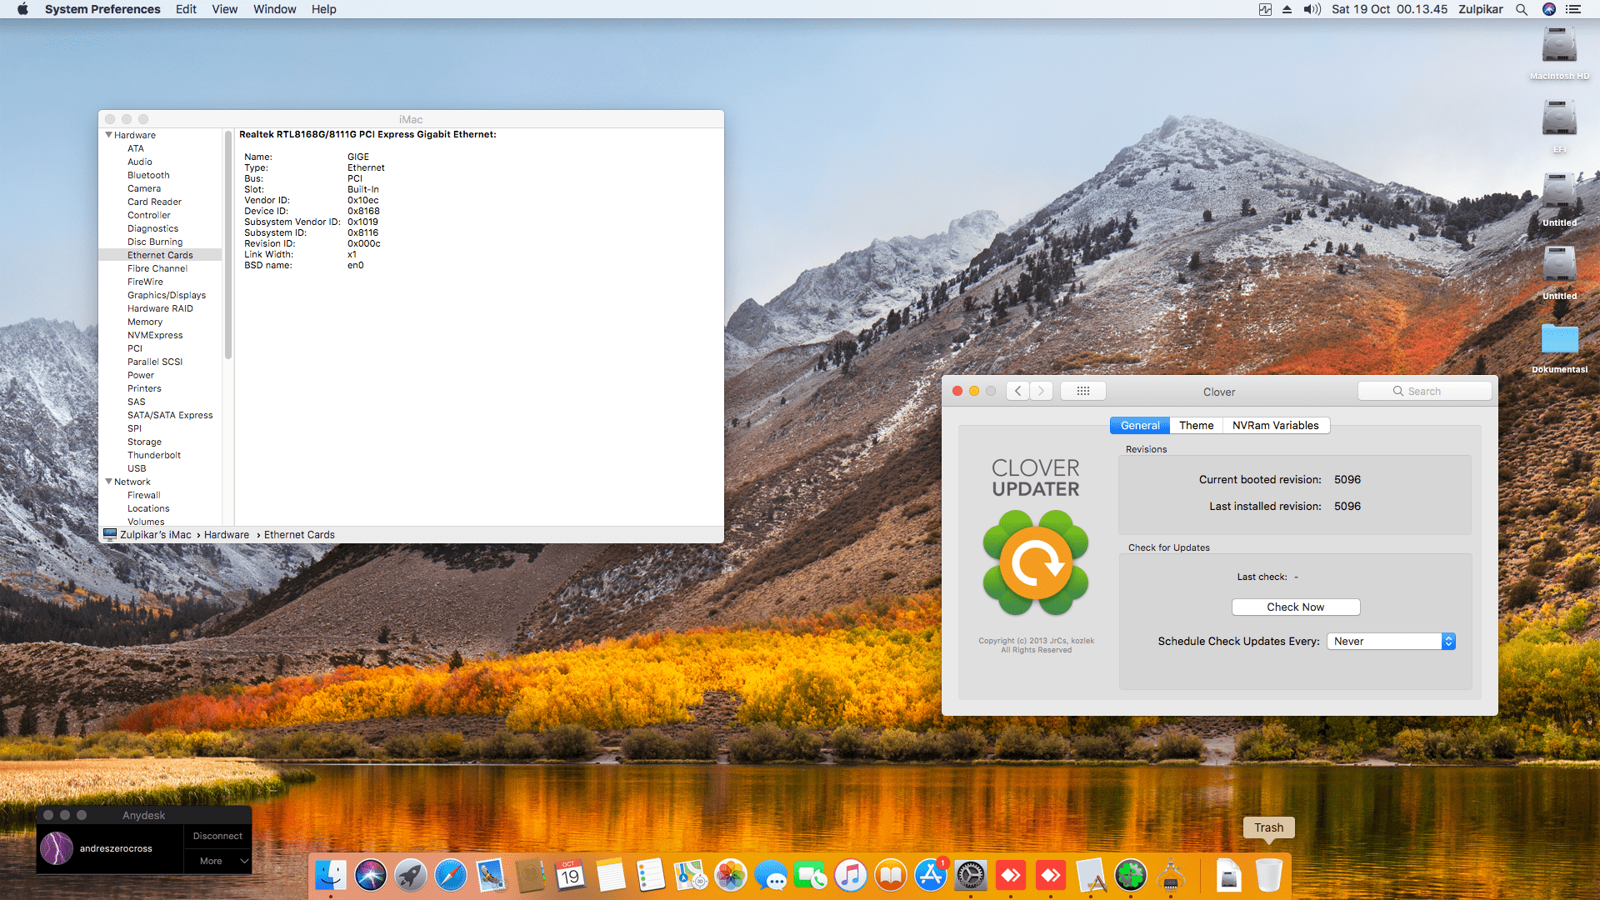Image resolution: width=1600 pixels, height=900 pixels.
Task: Open Launchpad rocket icon in Dock
Action: click(x=411, y=876)
